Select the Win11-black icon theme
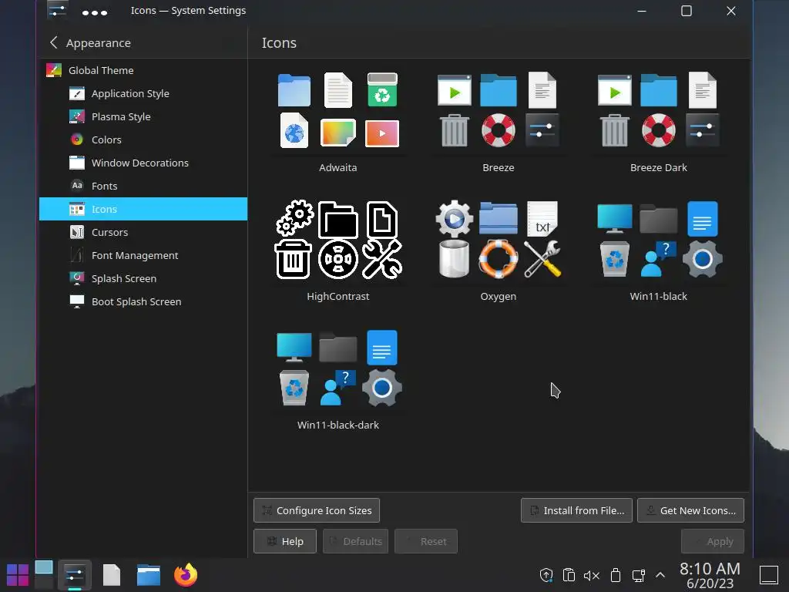The image size is (789, 592). (658, 251)
